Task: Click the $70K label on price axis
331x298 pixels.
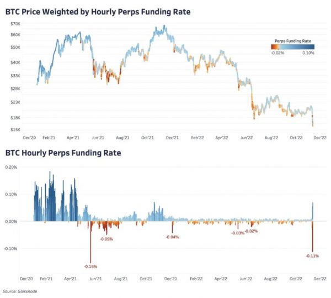Action: tap(15, 24)
